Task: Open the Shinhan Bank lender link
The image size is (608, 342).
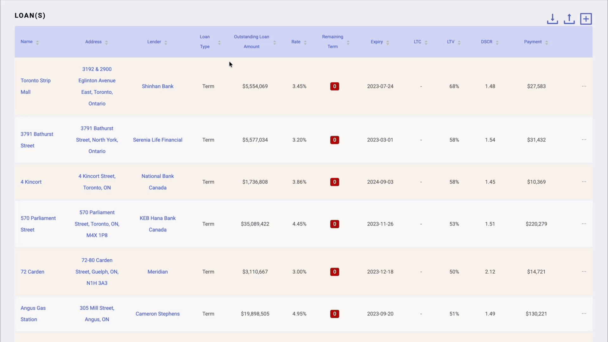Action: (157, 86)
